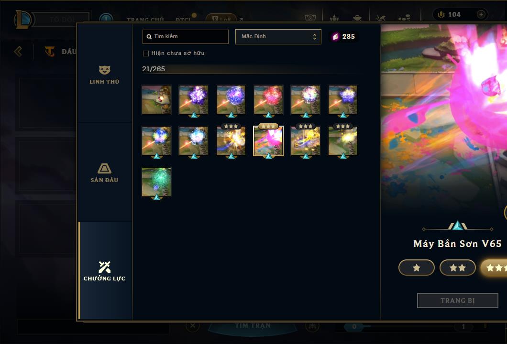This screenshot has width=507, height=344.
Task: Open the Linh Thú cat-face category
Action: click(x=104, y=75)
